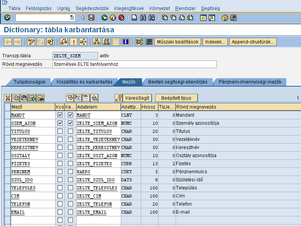Click the SZUL_IDO field name cell
This screenshot has height=226, width=301.
tap(33, 180)
